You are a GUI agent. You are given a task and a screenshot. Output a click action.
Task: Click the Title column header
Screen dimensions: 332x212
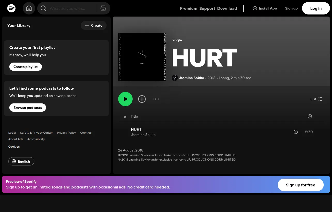pos(134,116)
